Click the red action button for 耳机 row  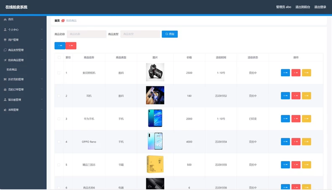(x=296, y=96)
